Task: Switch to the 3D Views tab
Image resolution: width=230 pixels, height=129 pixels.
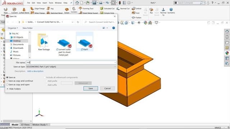Action: click(x=25, y=125)
